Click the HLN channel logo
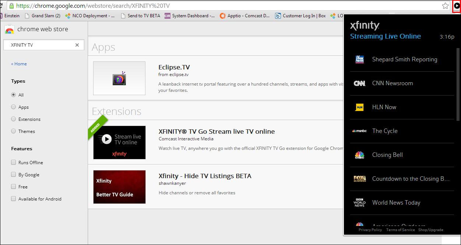461x245 pixels. pos(359,107)
